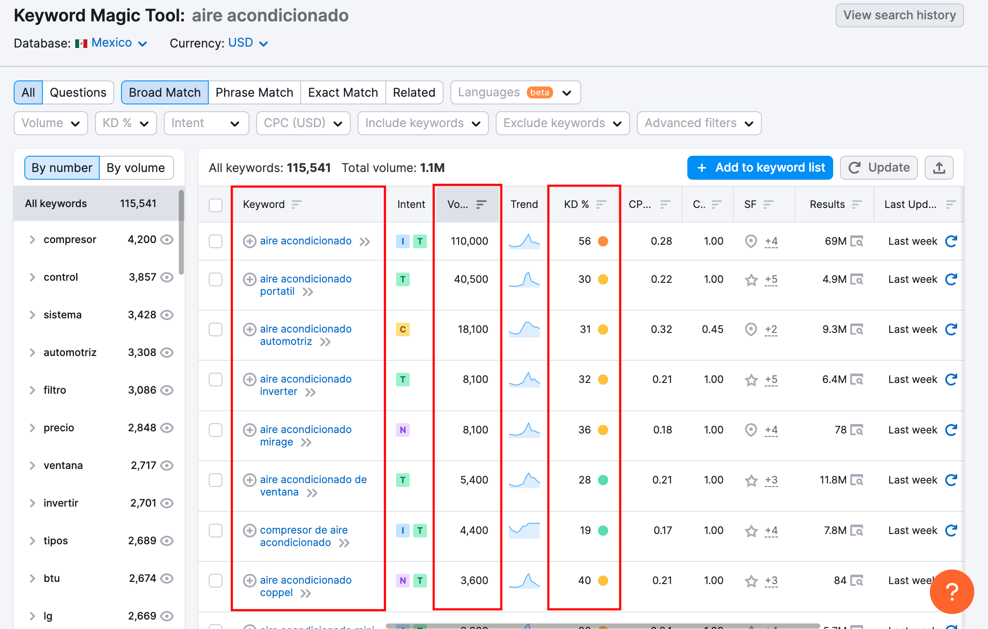Select the Phrase Match tab
The width and height of the screenshot is (988, 629).
click(254, 92)
